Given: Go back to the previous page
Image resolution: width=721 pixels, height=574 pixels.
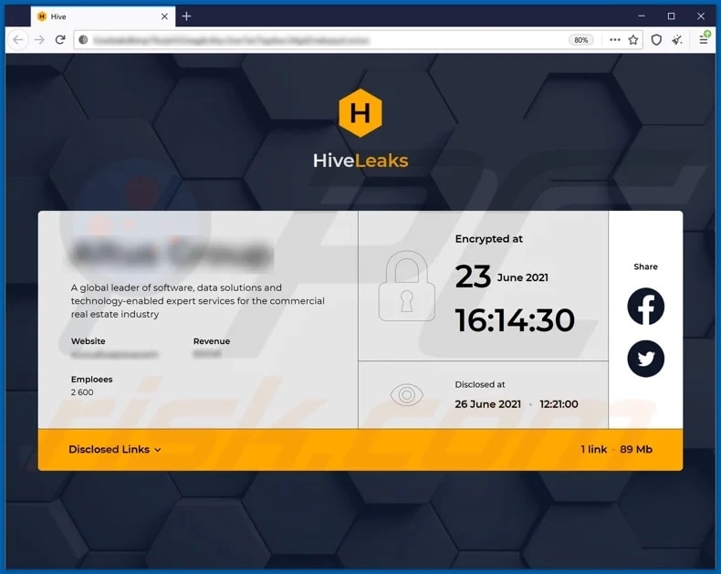Looking at the screenshot, I should click(18, 40).
